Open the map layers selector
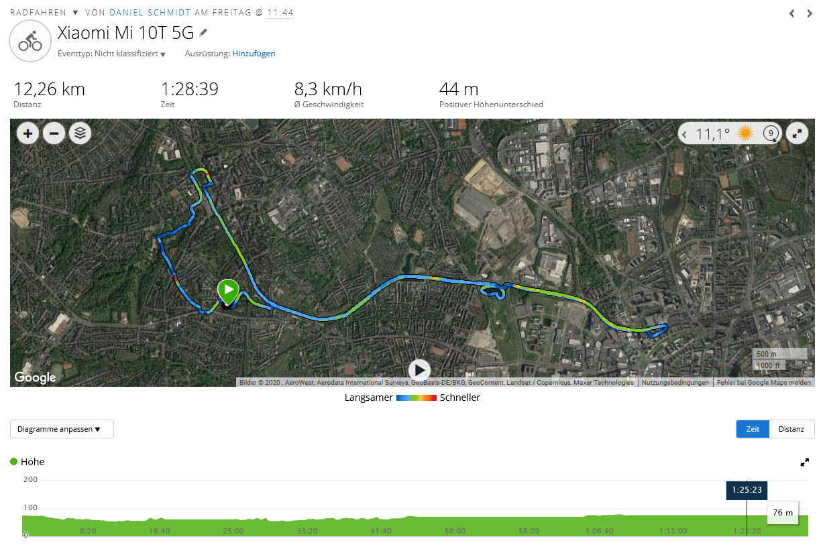823x549 pixels. click(x=80, y=133)
